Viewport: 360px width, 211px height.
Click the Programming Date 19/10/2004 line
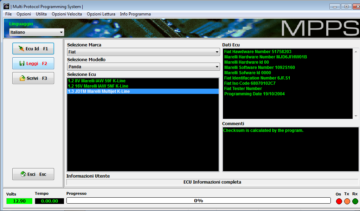pyautogui.click(x=255, y=94)
